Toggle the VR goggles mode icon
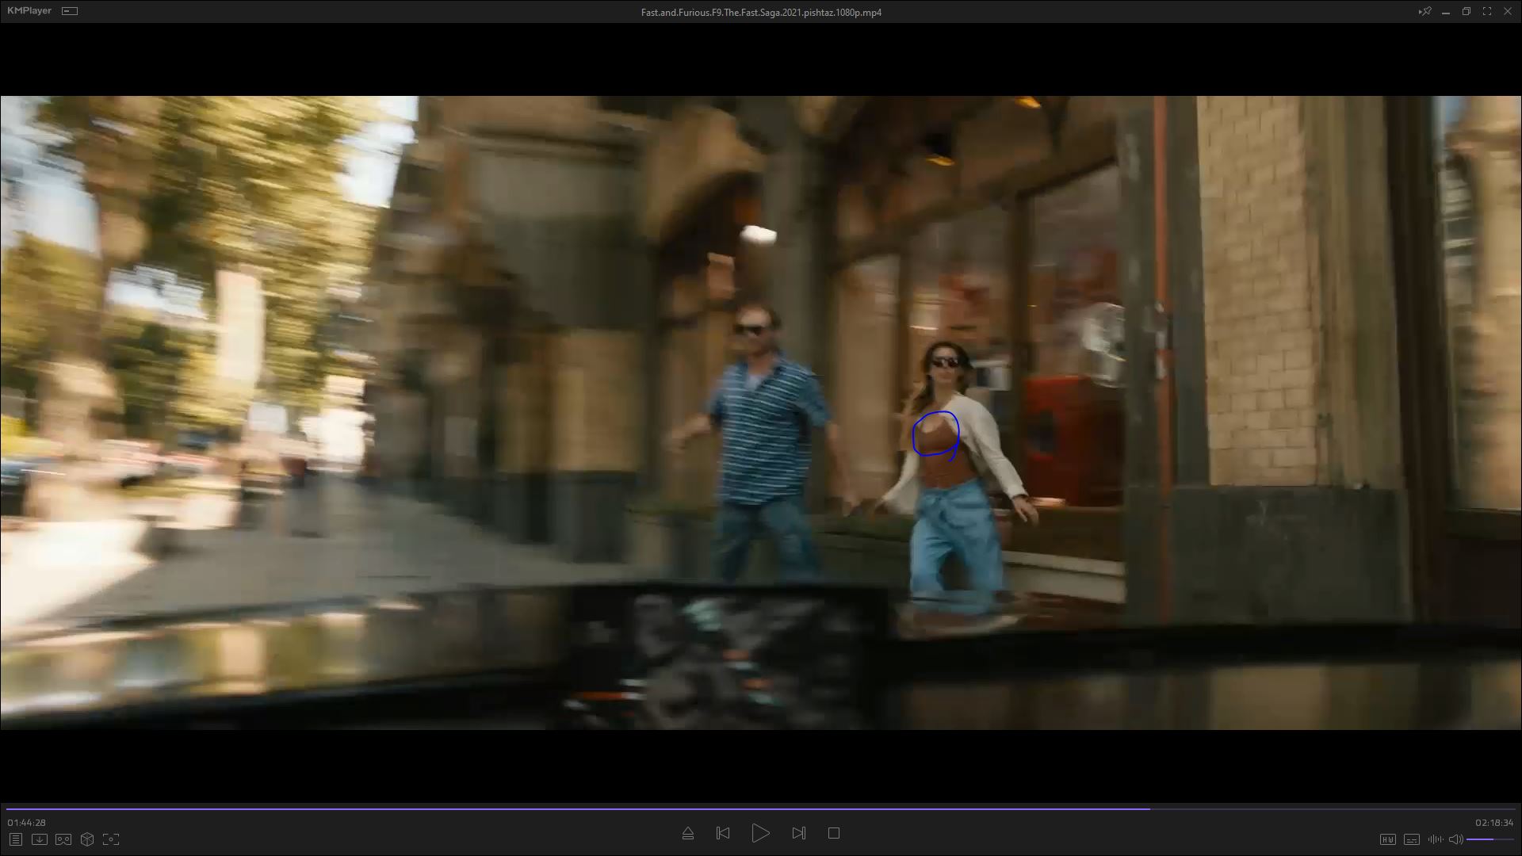 63,839
